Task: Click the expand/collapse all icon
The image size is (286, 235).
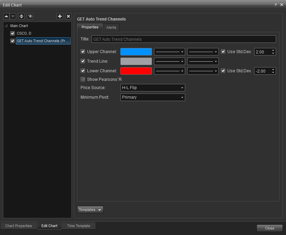Action: click(x=21, y=16)
